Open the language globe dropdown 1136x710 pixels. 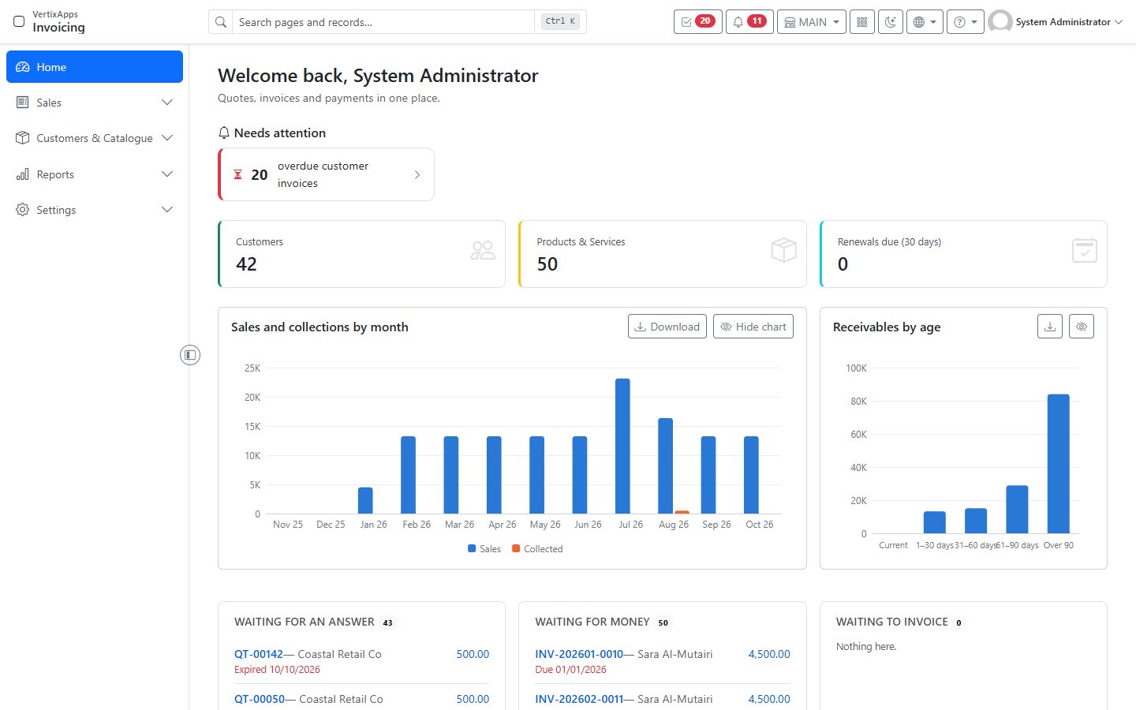coord(925,22)
